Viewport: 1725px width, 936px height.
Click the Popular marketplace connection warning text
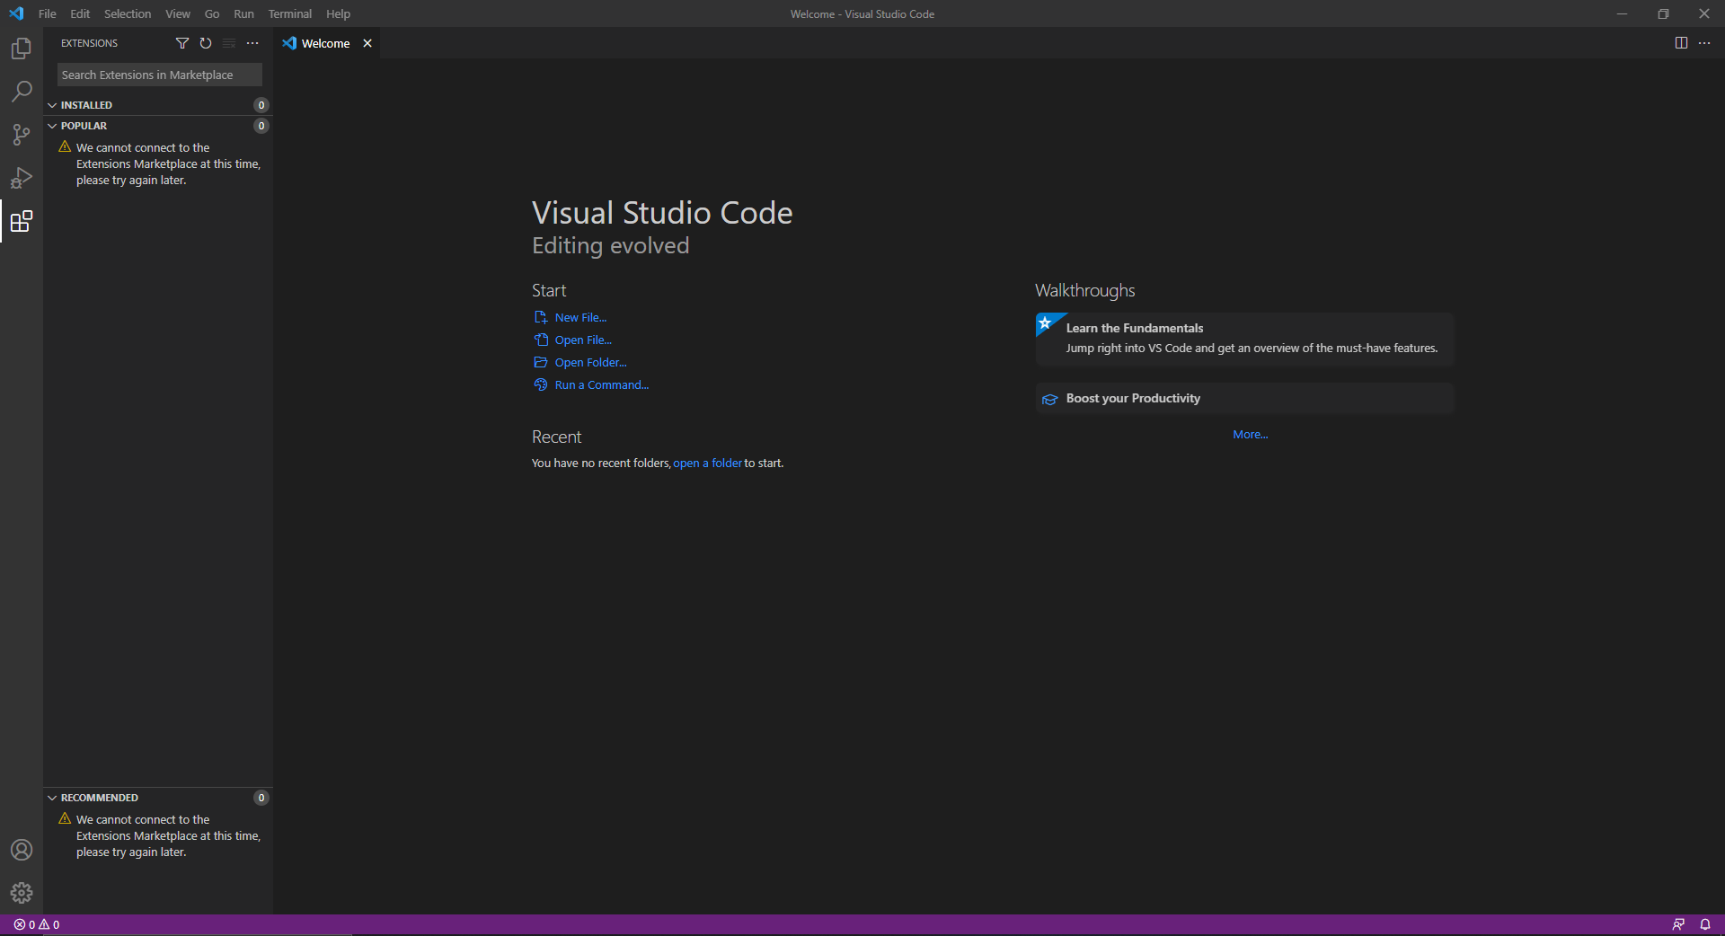pos(168,164)
